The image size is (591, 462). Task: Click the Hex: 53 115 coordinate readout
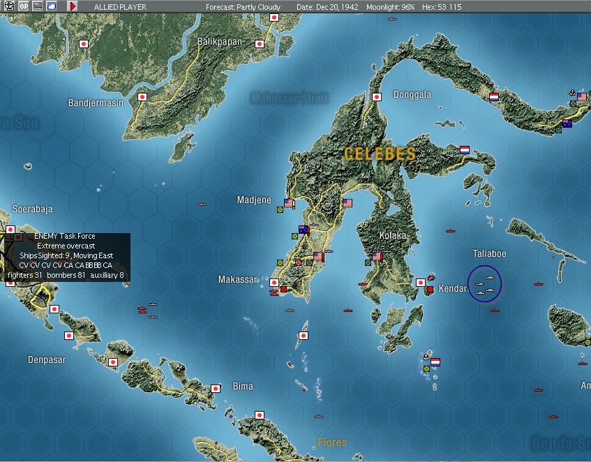[x=442, y=7]
